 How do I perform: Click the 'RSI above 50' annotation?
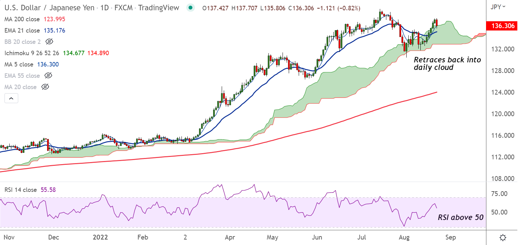tap(460, 217)
